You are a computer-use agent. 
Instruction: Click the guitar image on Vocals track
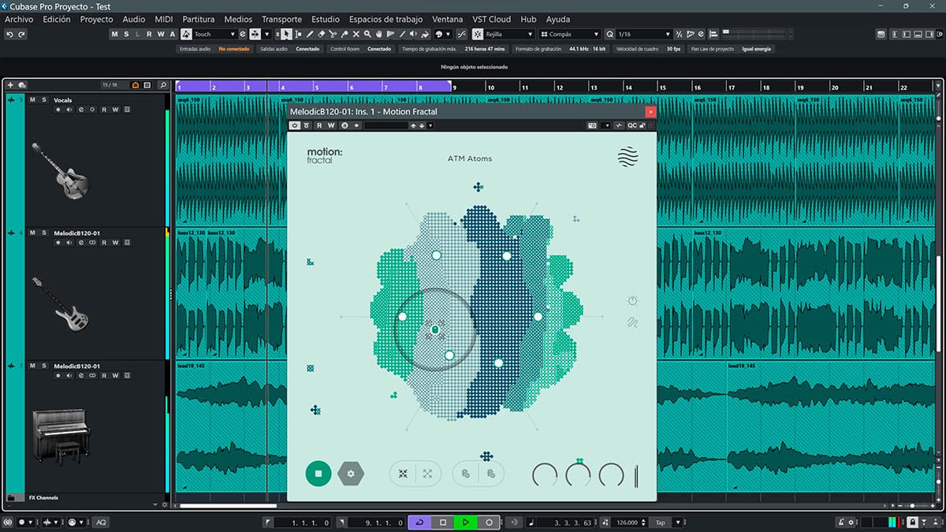point(61,170)
